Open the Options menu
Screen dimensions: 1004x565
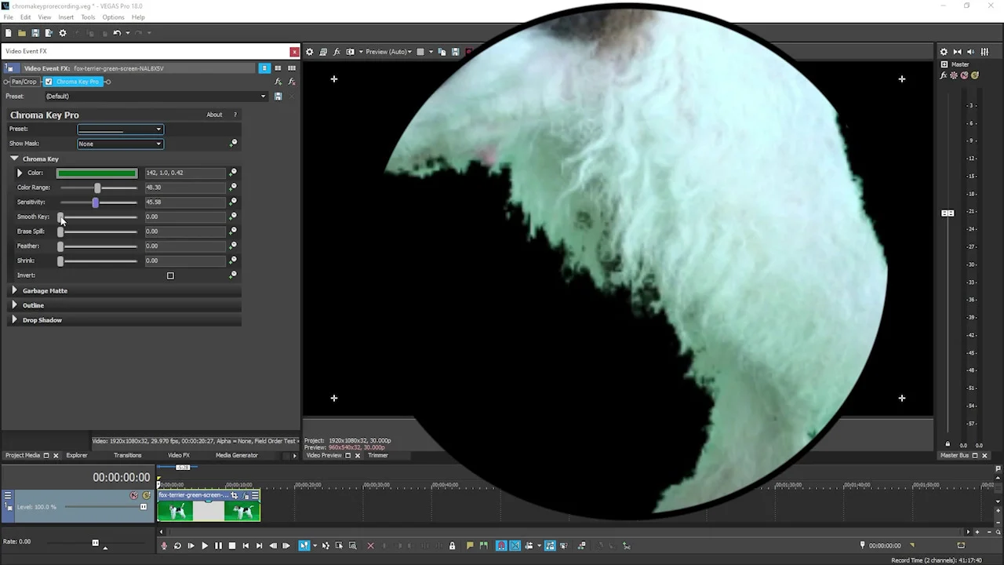click(113, 17)
